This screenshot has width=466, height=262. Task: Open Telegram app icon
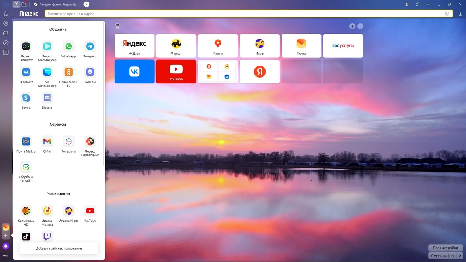[x=90, y=47]
